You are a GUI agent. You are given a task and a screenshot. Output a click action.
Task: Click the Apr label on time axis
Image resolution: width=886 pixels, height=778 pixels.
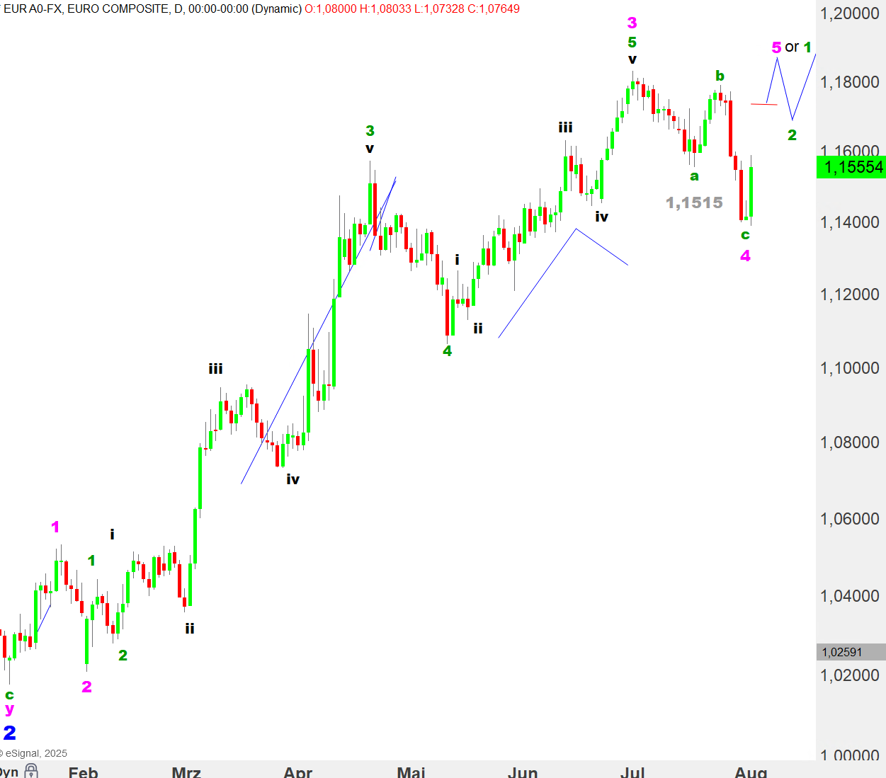point(297,772)
